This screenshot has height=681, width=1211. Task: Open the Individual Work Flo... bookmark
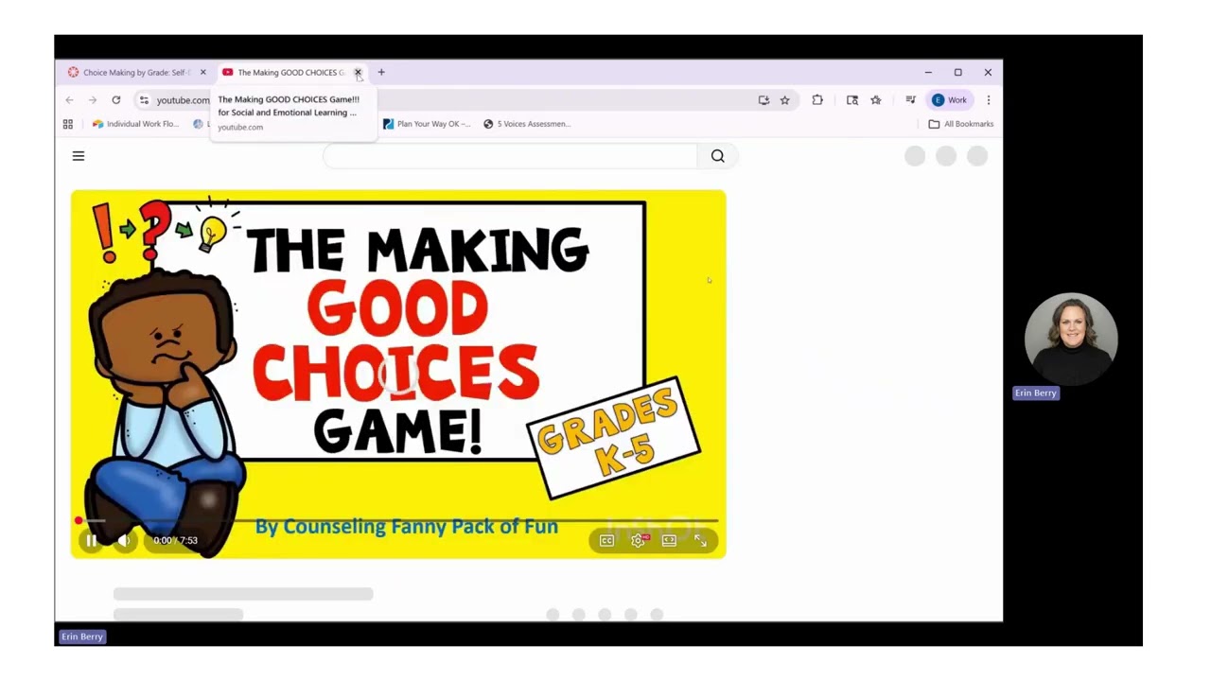tap(135, 124)
